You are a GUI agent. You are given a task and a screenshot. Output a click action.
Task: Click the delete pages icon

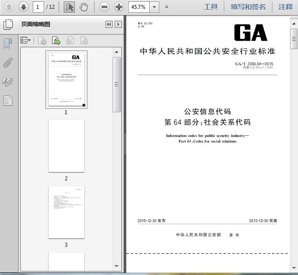tap(42, 40)
